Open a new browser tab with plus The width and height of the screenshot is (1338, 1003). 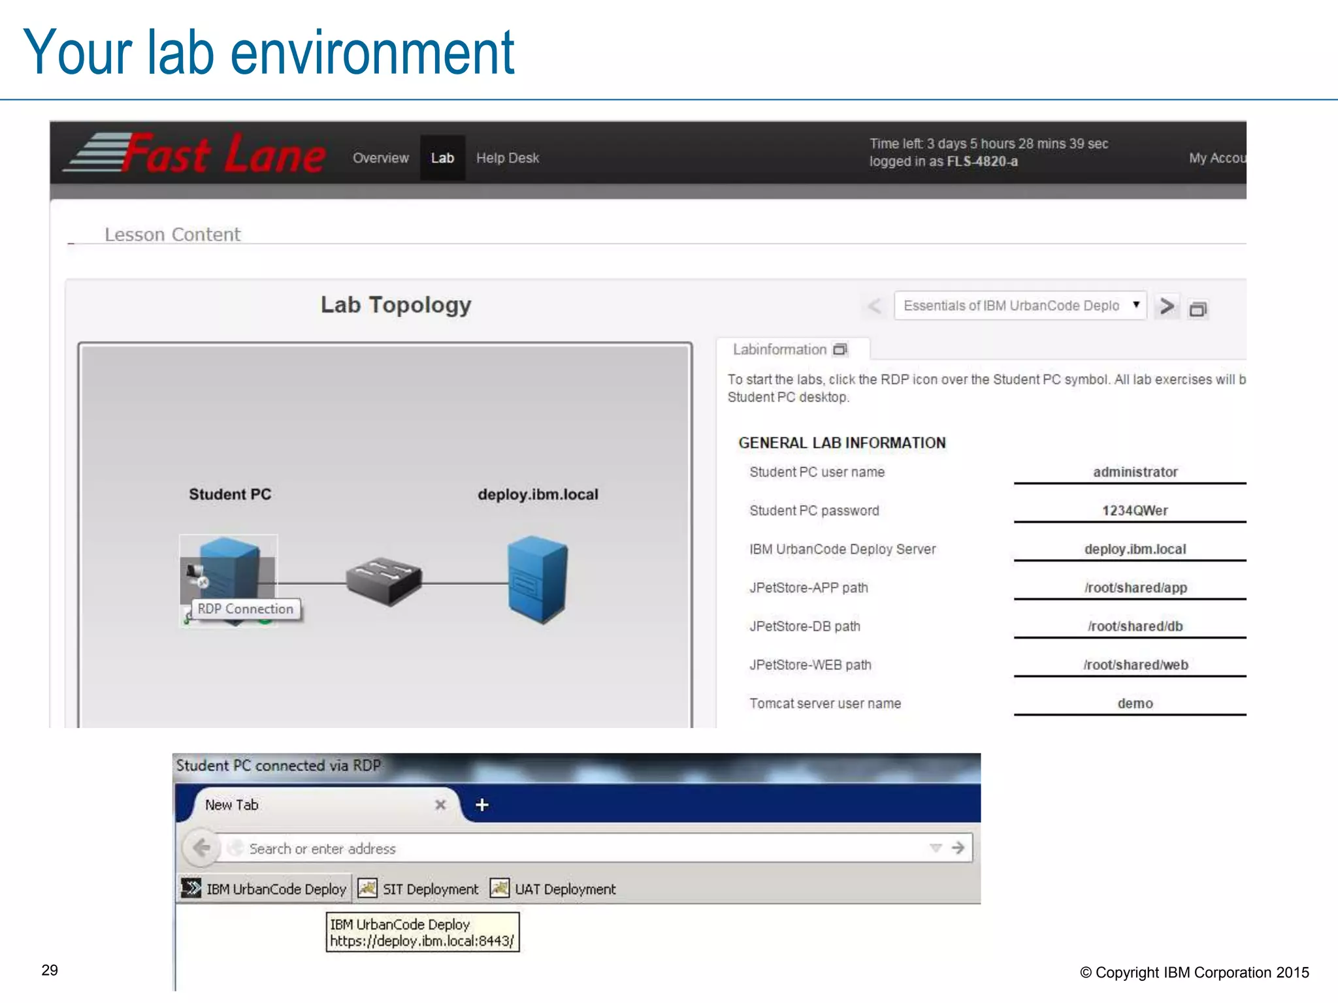click(x=482, y=804)
